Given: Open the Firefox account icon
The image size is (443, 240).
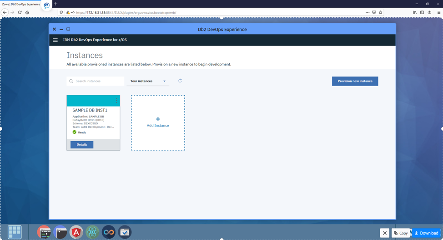Looking at the screenshot, I should click(x=429, y=12).
